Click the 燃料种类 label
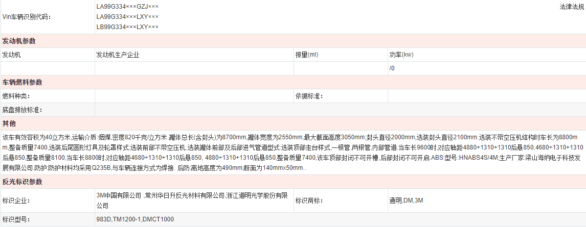Screen dimensions: 586x227 [16, 96]
